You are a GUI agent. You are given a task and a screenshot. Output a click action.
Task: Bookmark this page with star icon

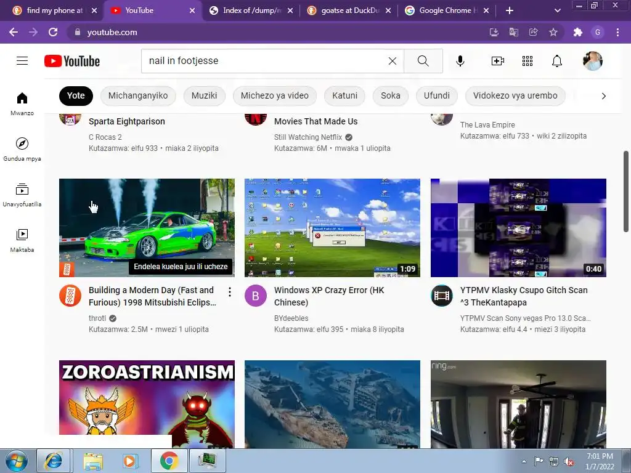[x=553, y=32]
